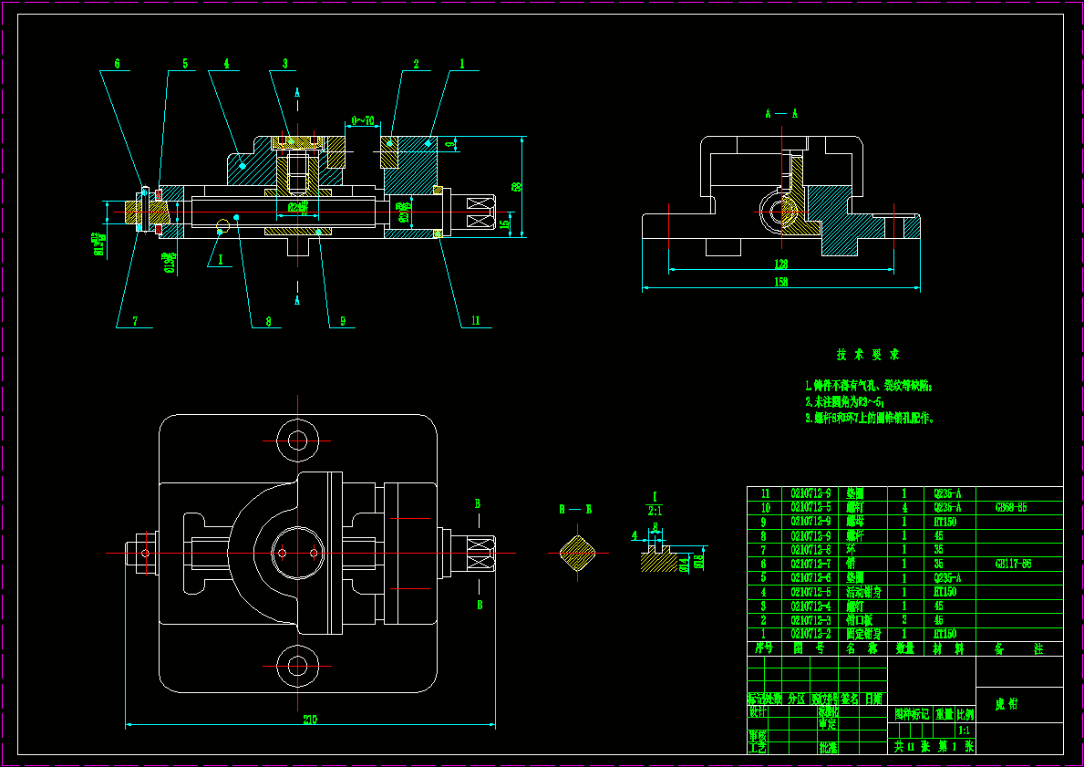Click drawing number 0210712-7 in parts list
The image size is (1084, 767).
[x=810, y=564]
